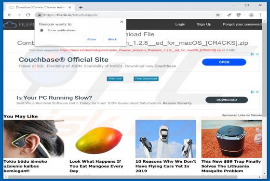Click AdChoices icon on Reason Security ad
Image resolution: width=270 pixels, height=181 pixels.
coord(253,92)
